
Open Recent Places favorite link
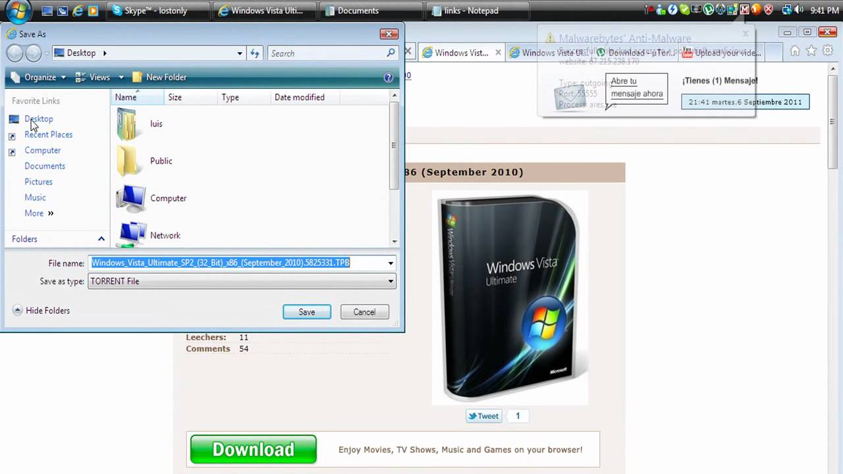pyautogui.click(x=49, y=134)
